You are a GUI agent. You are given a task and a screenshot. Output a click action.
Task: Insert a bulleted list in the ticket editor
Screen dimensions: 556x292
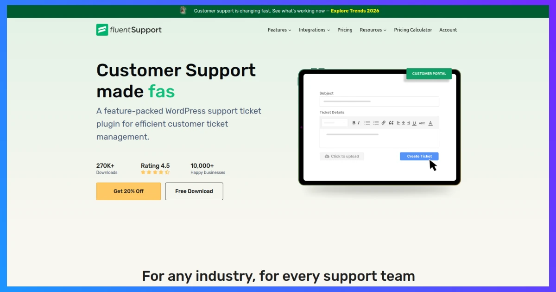pos(367,123)
